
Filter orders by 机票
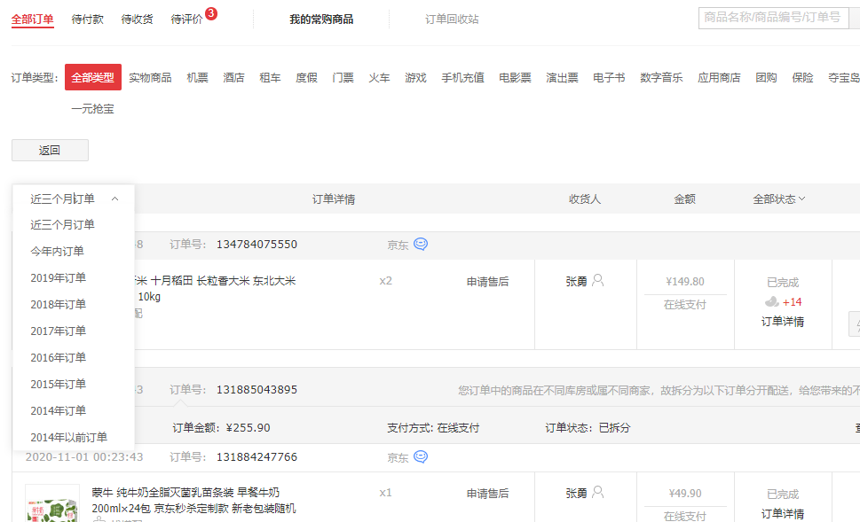tap(197, 78)
